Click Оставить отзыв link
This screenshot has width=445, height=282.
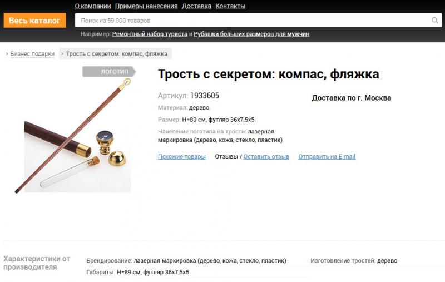(266, 157)
